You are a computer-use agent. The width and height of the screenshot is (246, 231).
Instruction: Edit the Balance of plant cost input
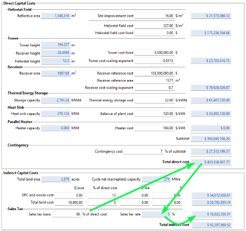(x=154, y=114)
